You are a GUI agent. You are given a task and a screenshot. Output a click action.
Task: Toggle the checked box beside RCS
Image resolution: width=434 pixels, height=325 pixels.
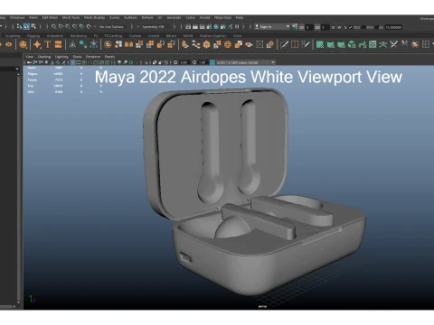[350, 27]
